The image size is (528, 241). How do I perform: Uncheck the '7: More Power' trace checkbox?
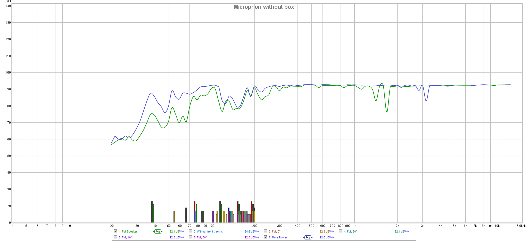click(x=266, y=237)
